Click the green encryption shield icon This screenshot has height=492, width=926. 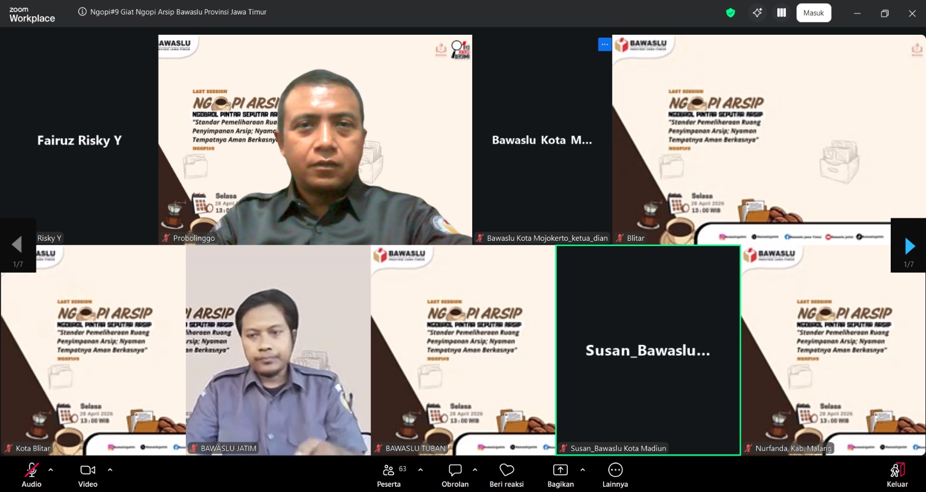coord(730,13)
